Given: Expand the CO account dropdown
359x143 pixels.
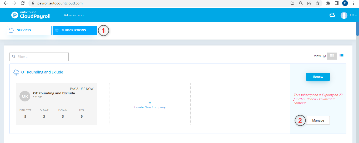Looking at the screenshot, I should coord(353,15).
